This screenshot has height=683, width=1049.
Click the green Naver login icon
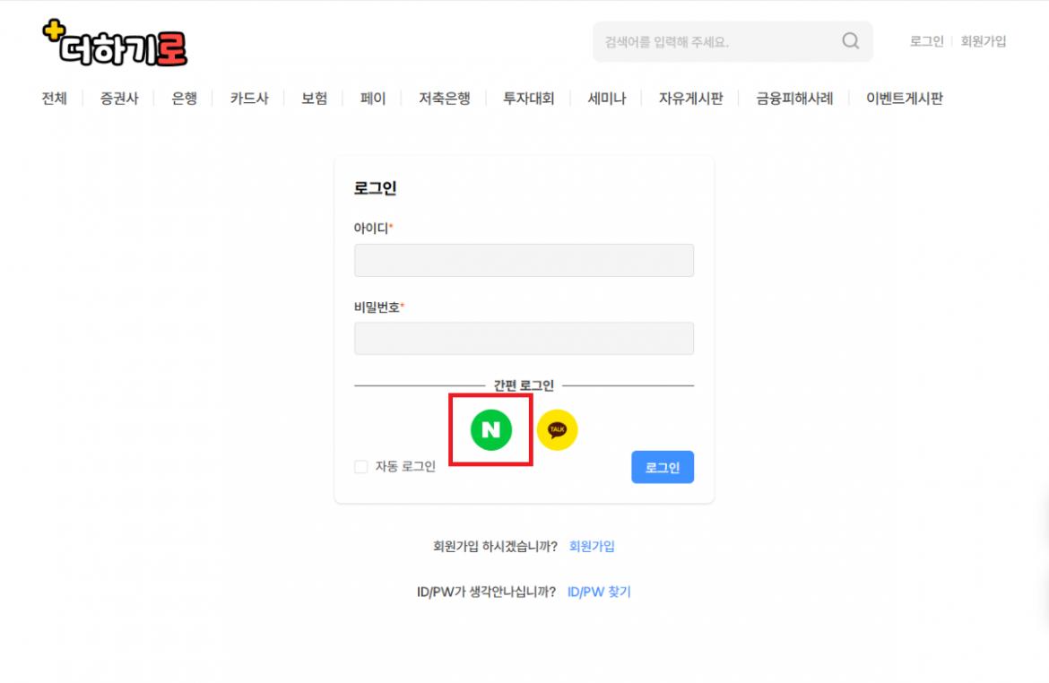(491, 430)
